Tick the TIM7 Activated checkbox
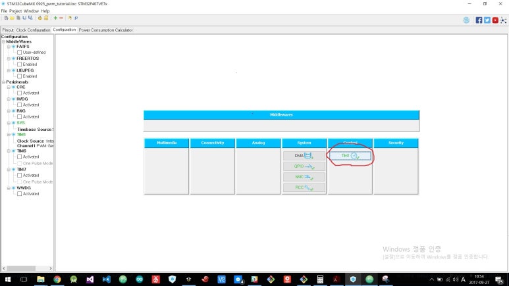Viewport: 509px width, 286px height. pos(20,176)
